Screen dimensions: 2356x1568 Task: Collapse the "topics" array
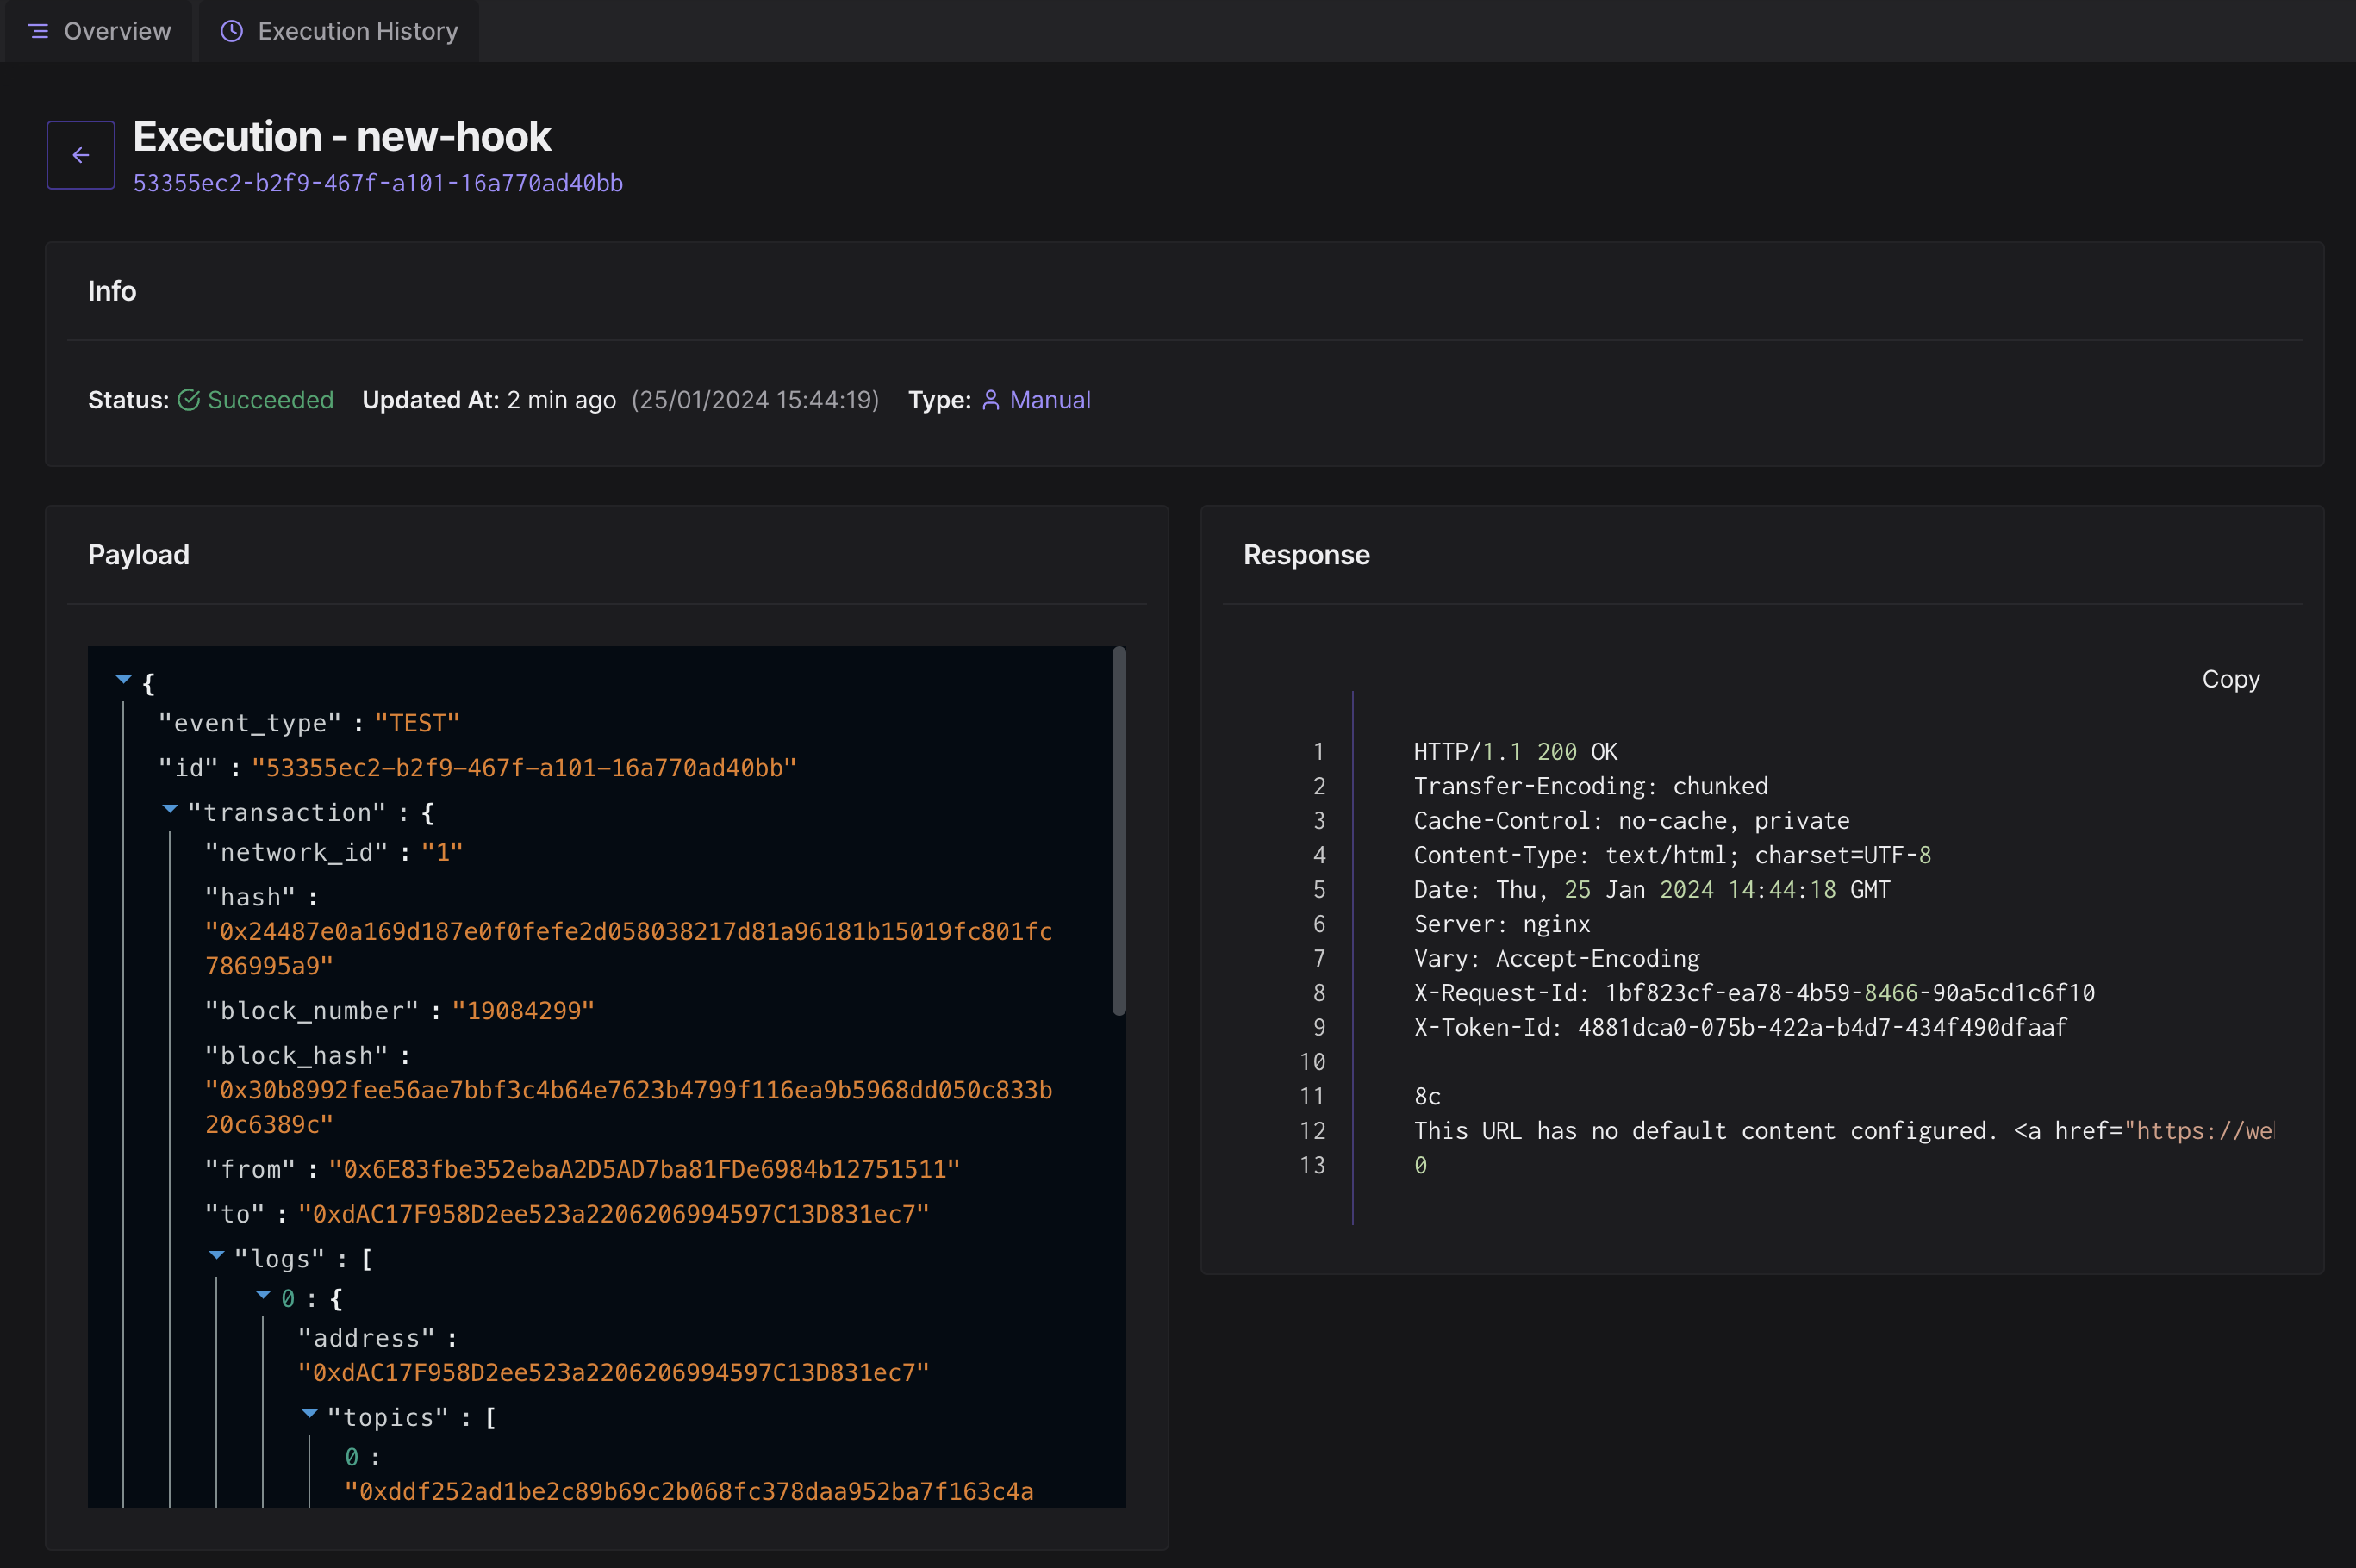point(310,1414)
